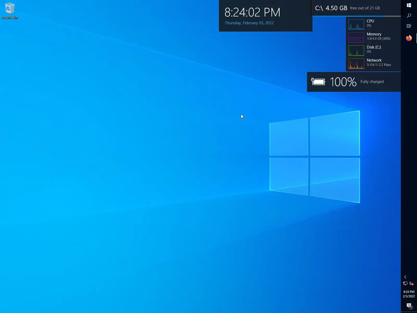Click the 'Disk (C:)' label text
Viewport: 417px width, 313px height.
(x=374, y=47)
